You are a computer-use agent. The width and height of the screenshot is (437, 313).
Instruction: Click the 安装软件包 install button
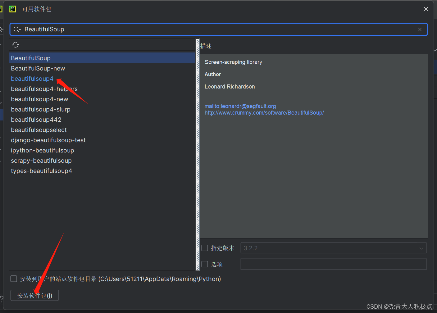(x=35, y=296)
